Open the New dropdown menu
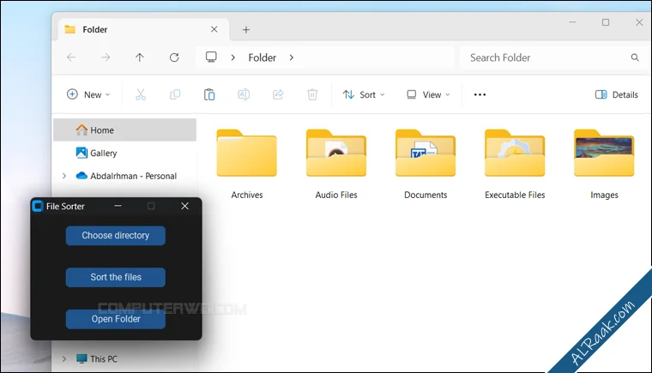 [88, 94]
